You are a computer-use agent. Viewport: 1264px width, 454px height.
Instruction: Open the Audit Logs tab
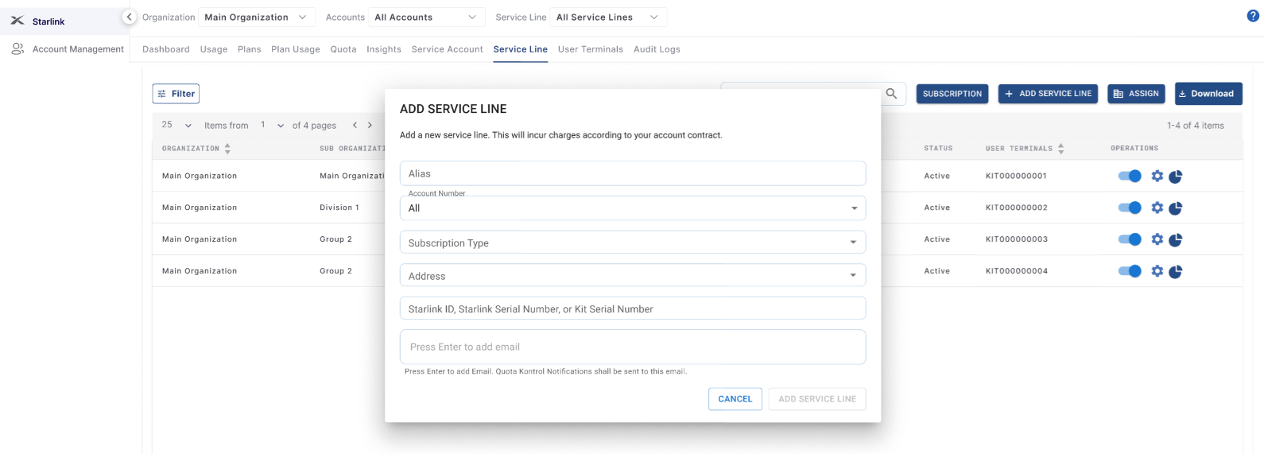(657, 49)
